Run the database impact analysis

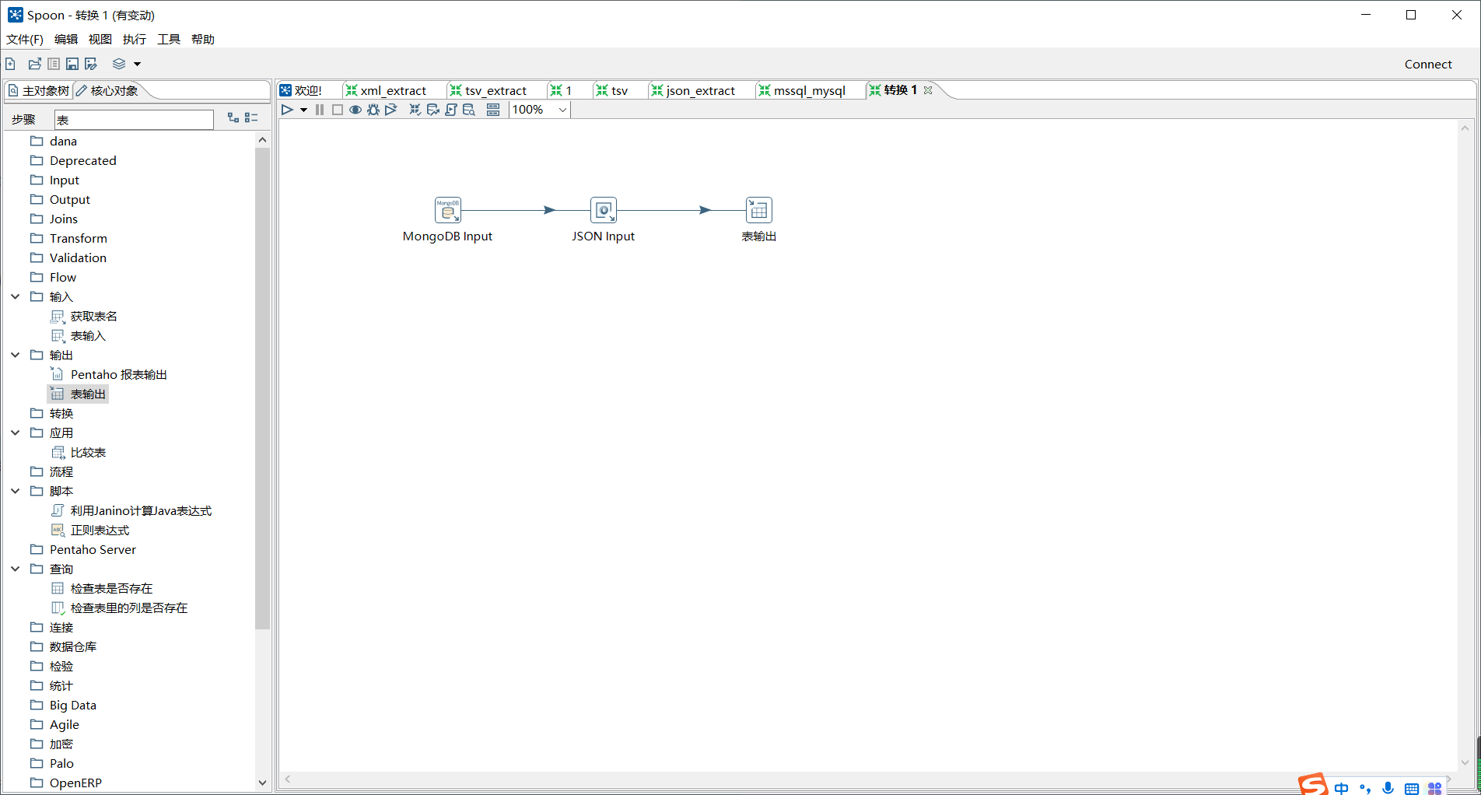[x=433, y=110]
